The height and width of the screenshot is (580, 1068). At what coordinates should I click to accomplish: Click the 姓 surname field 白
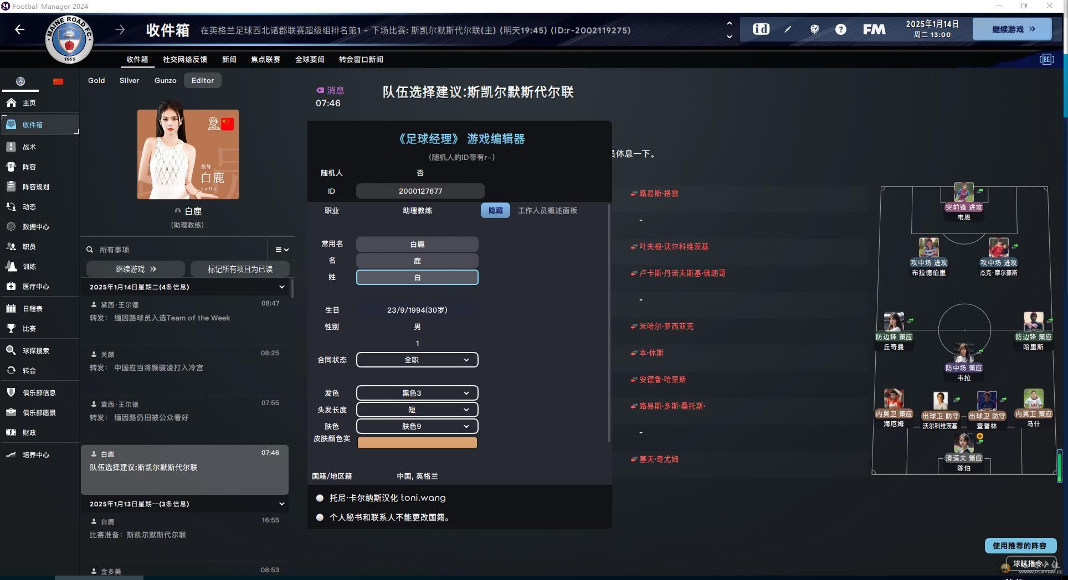point(417,277)
